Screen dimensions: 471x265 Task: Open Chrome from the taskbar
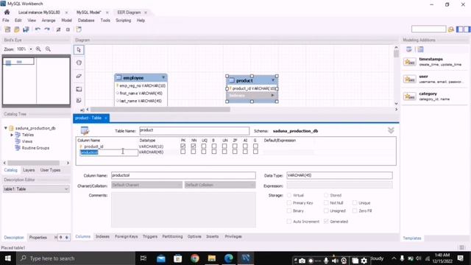coord(195,258)
